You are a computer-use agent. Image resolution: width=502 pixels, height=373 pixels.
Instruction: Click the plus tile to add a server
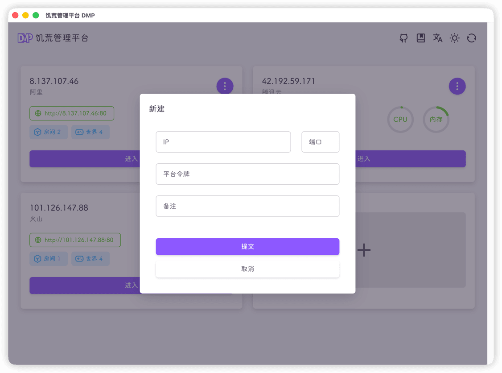(x=363, y=250)
